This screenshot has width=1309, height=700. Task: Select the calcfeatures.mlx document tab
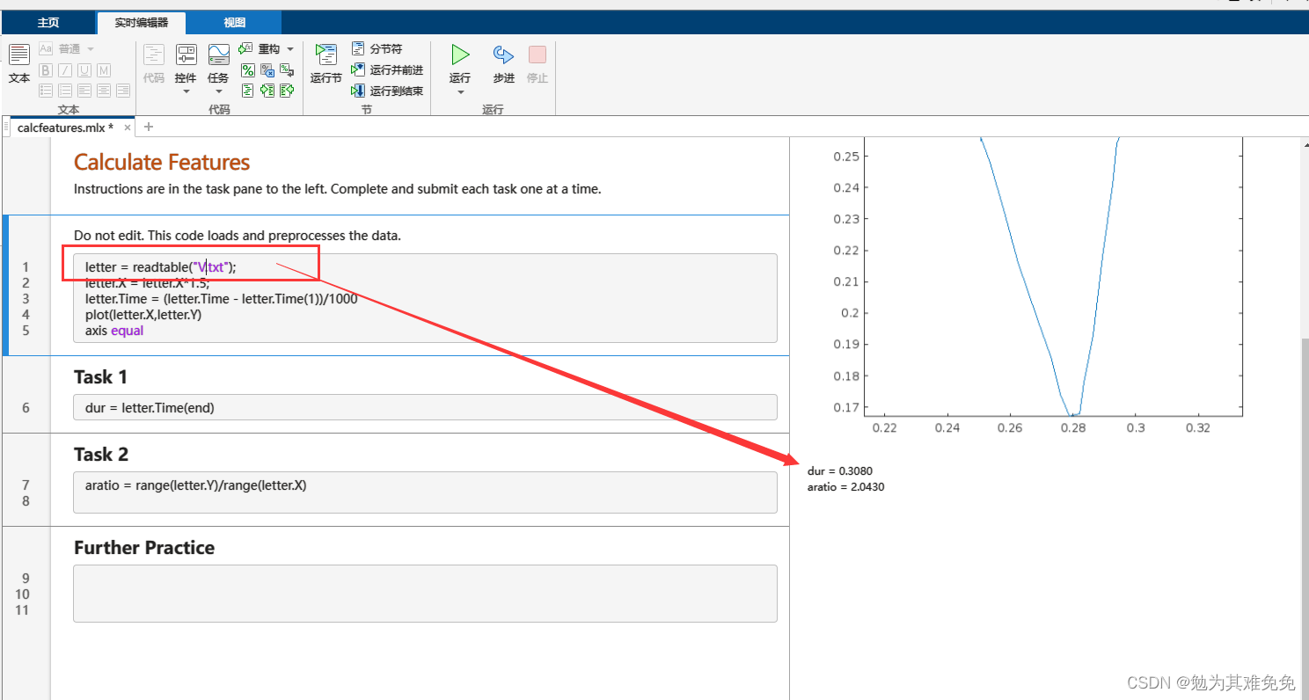(65, 128)
